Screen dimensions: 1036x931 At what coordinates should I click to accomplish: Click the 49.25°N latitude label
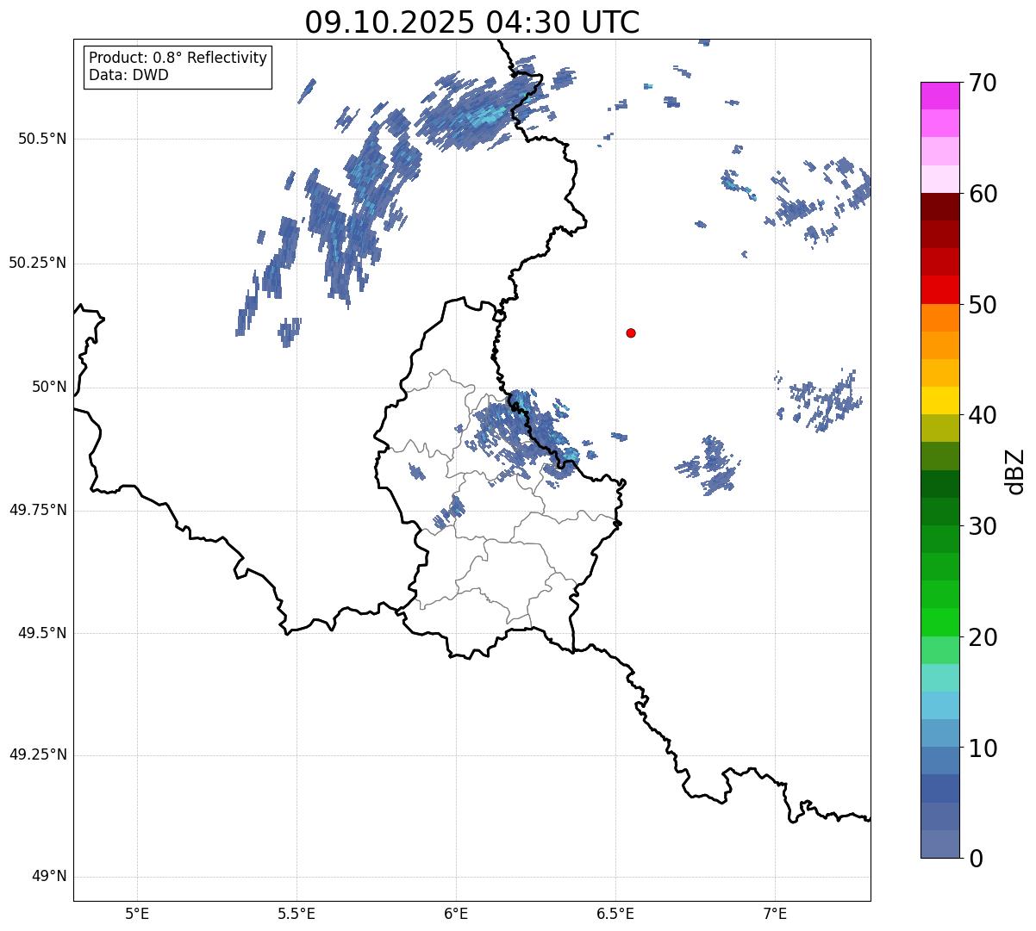[38, 755]
